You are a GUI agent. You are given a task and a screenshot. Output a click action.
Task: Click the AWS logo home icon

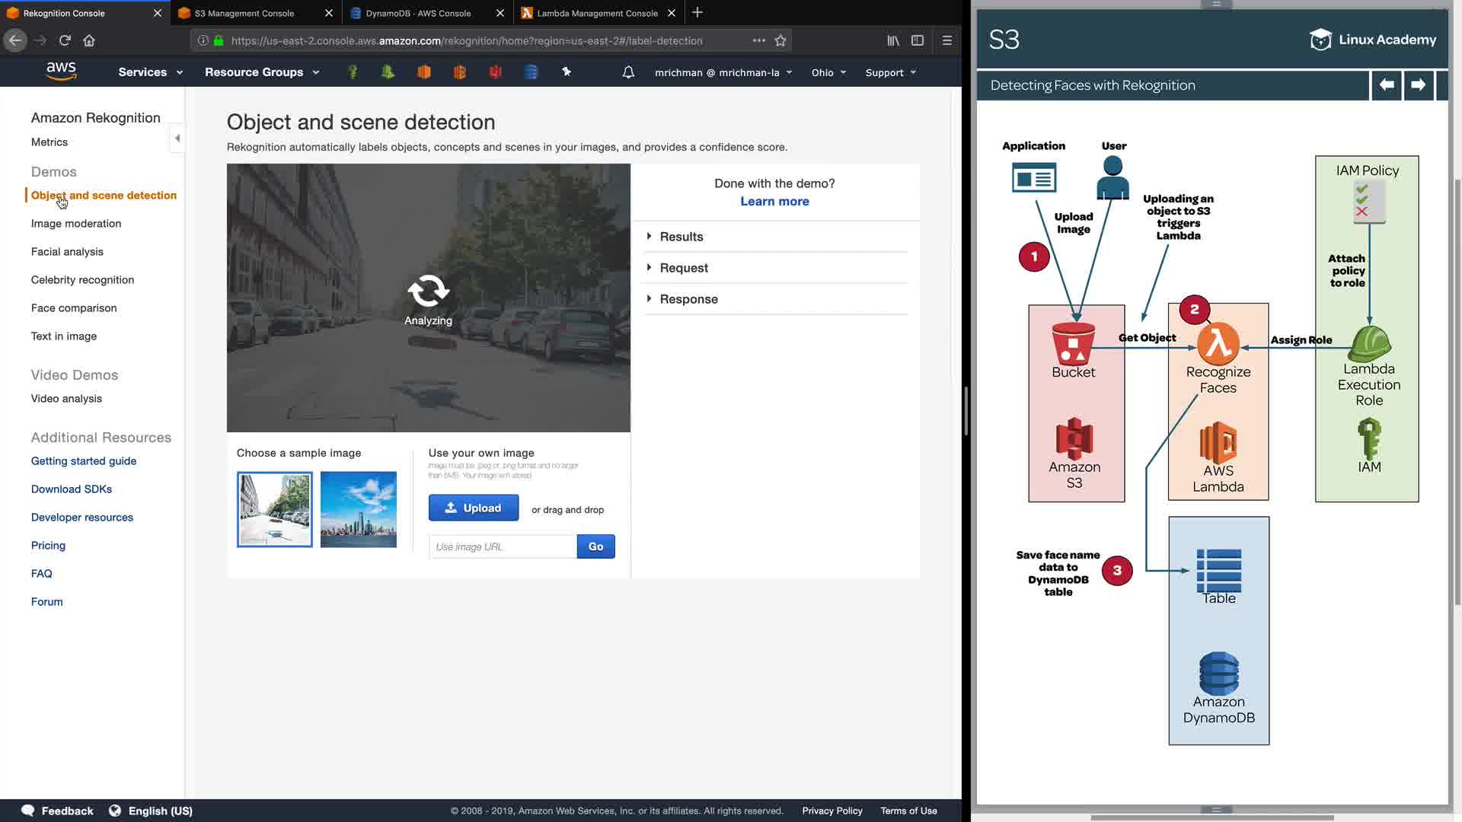(x=61, y=72)
